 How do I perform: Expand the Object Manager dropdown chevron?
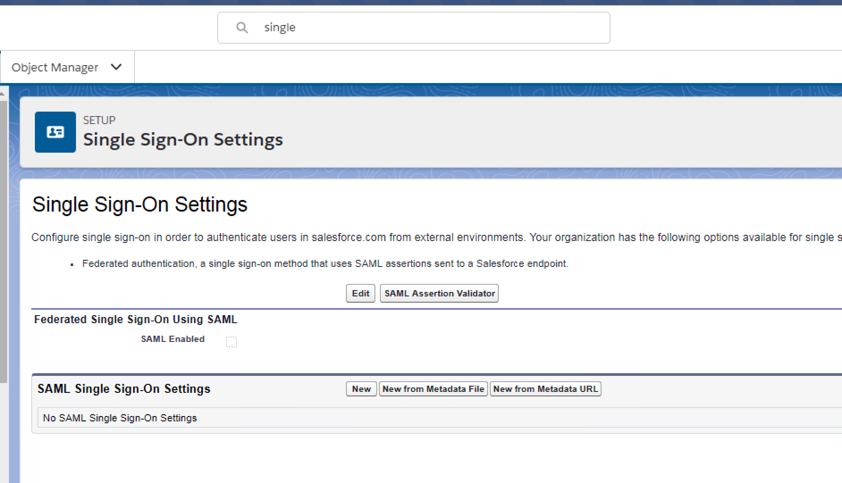point(116,67)
